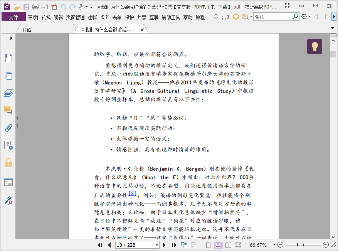Undo the last action
This screenshot has width=338, height=251.
pyautogui.click(x=63, y=7)
